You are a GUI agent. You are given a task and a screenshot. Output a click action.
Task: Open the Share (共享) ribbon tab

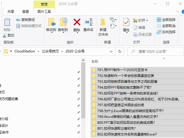click(11, 11)
